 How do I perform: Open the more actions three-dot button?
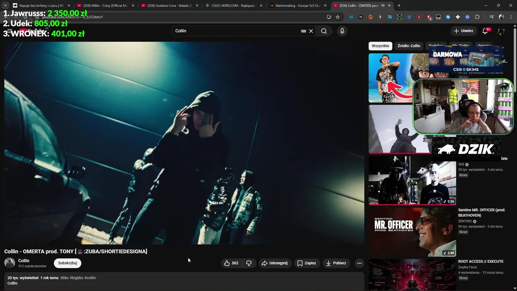point(359,263)
